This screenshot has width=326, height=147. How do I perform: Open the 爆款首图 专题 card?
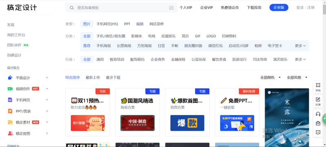click(187, 112)
